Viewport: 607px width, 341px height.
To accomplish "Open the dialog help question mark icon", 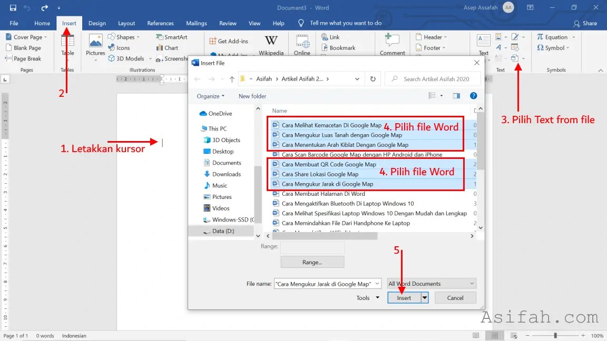I will point(473,96).
